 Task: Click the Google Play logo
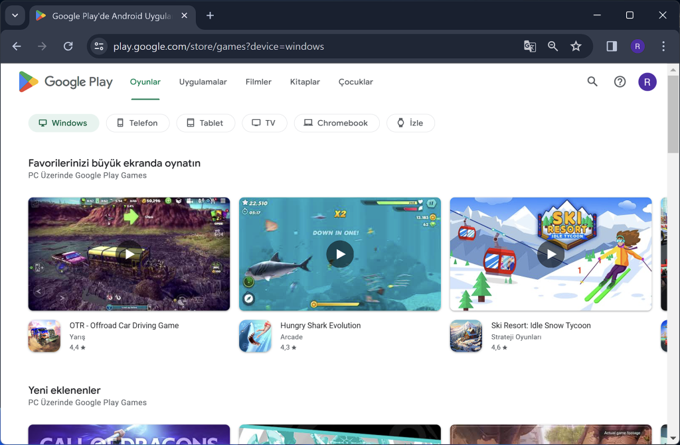pos(66,82)
